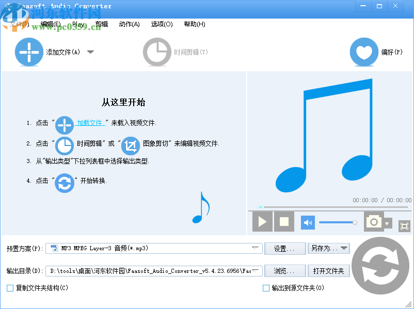Click the snapshot camera icon
The width and height of the screenshot is (414, 309).
click(x=374, y=222)
